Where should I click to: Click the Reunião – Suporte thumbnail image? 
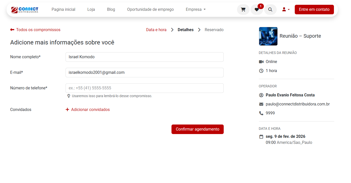click(268, 36)
